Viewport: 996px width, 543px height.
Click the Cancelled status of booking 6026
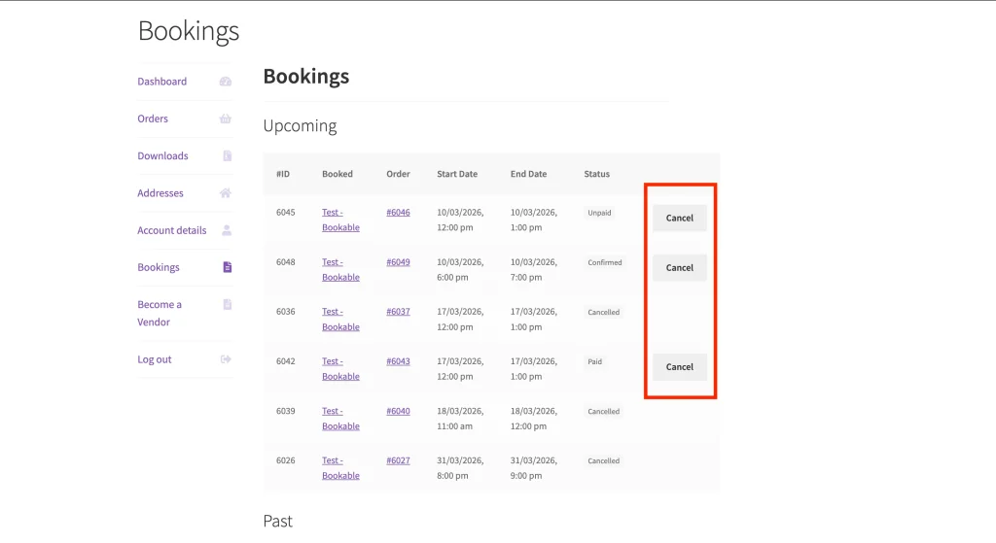tap(603, 461)
